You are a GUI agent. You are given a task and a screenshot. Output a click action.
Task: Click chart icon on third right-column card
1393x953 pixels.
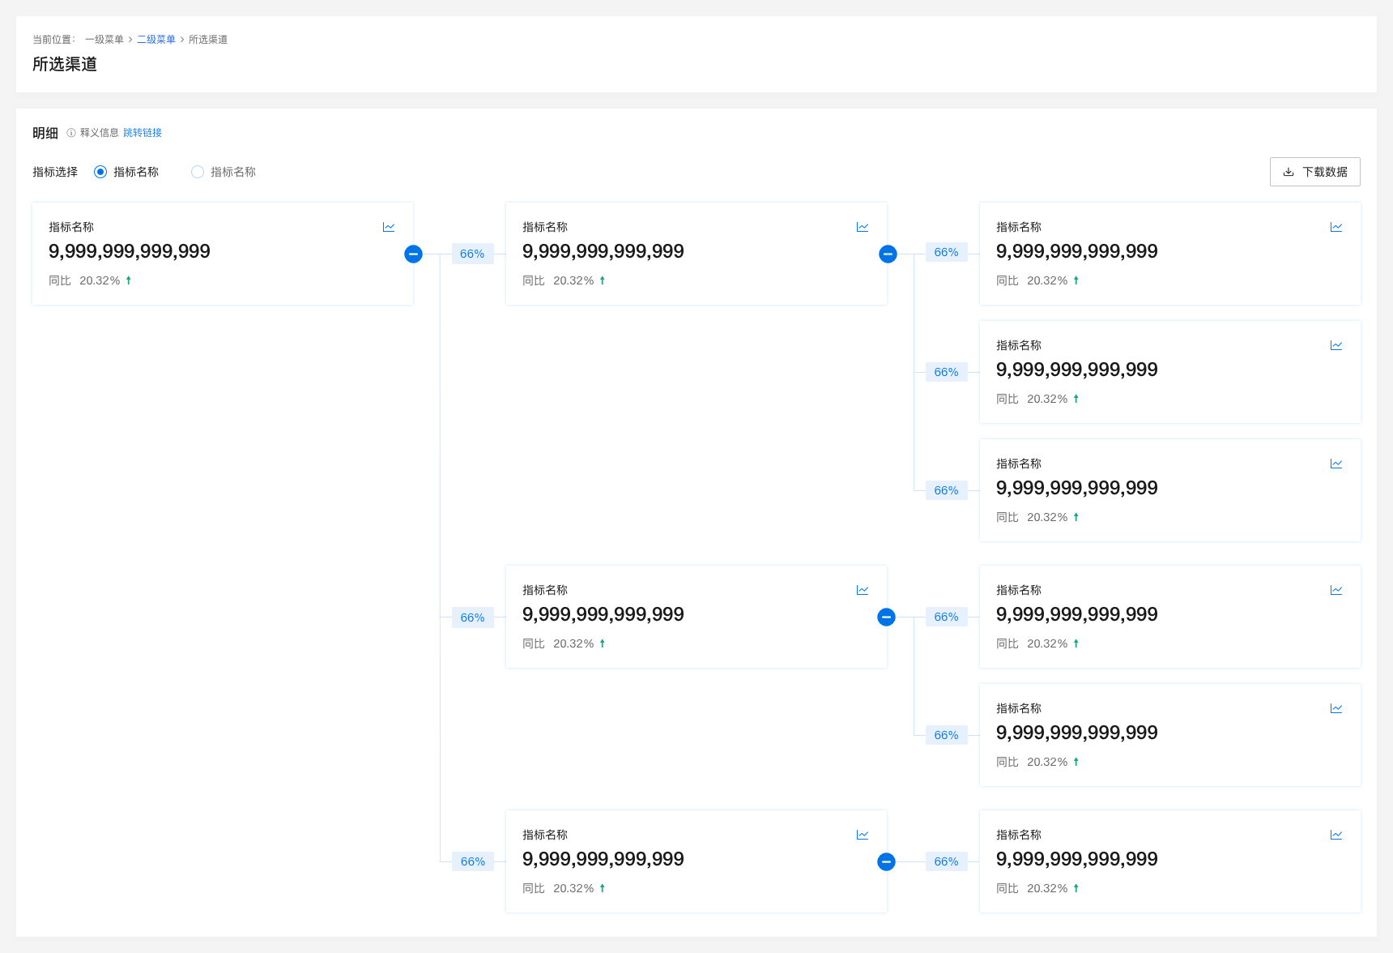tap(1336, 464)
